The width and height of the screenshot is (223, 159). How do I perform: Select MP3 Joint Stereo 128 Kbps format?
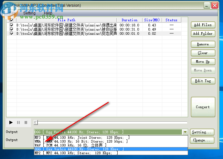pos(111,137)
